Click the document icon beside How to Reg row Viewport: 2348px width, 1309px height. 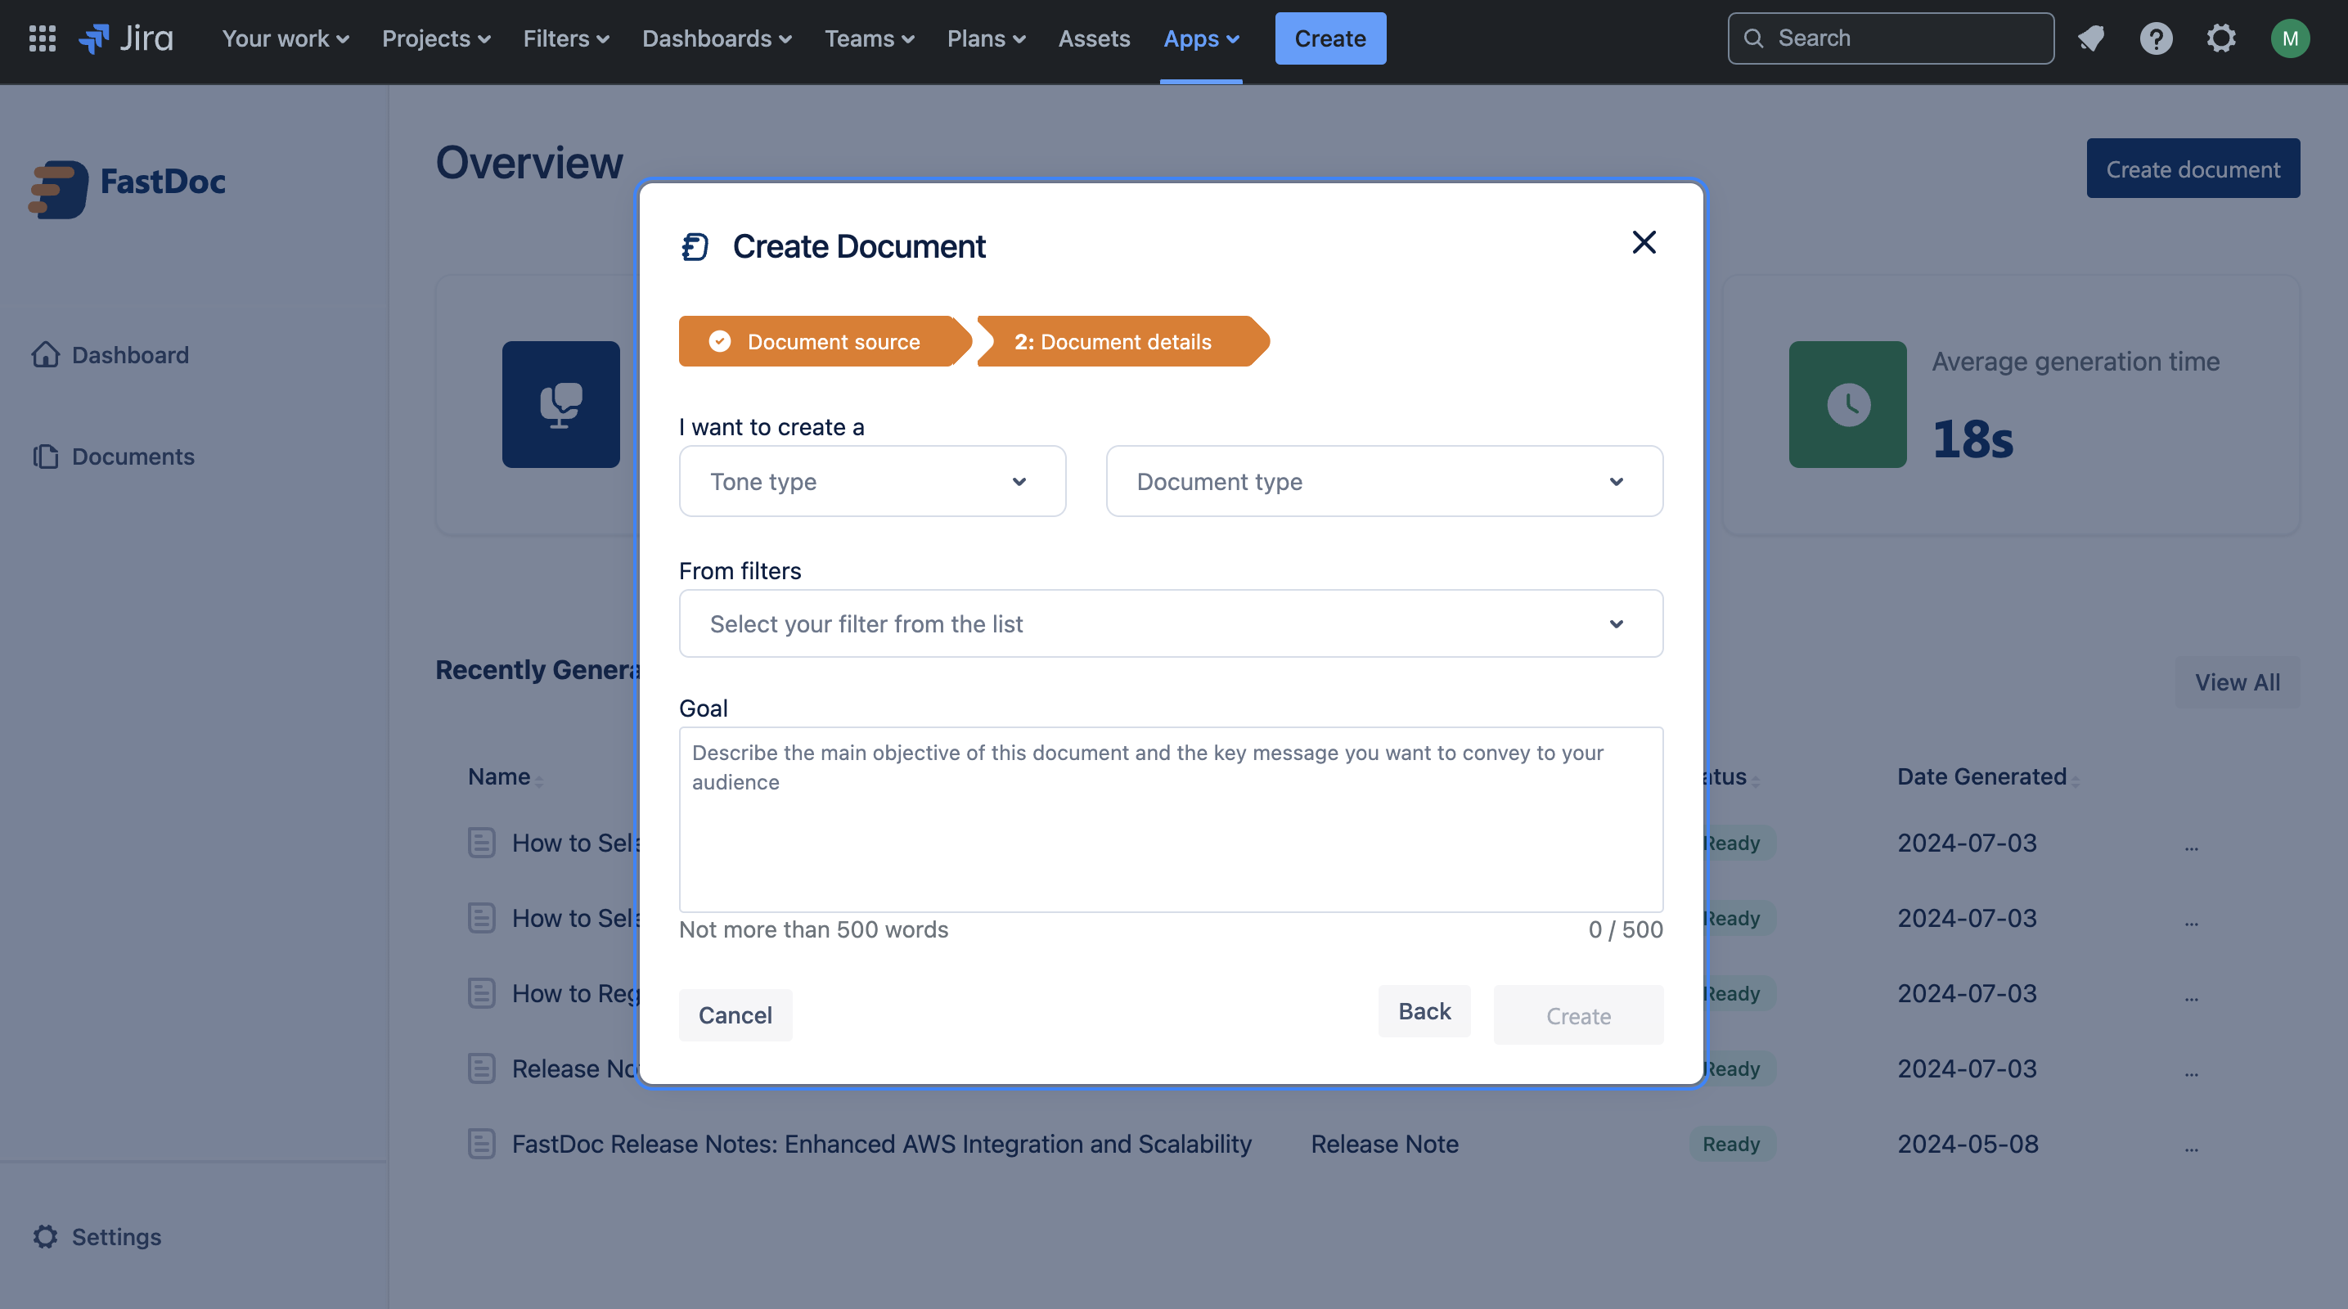pyautogui.click(x=481, y=992)
